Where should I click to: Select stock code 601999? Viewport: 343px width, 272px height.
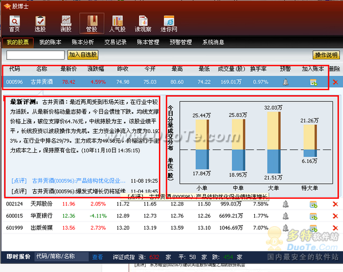[x=14, y=228]
